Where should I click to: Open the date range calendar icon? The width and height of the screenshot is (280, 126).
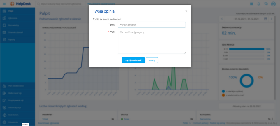(265, 19)
